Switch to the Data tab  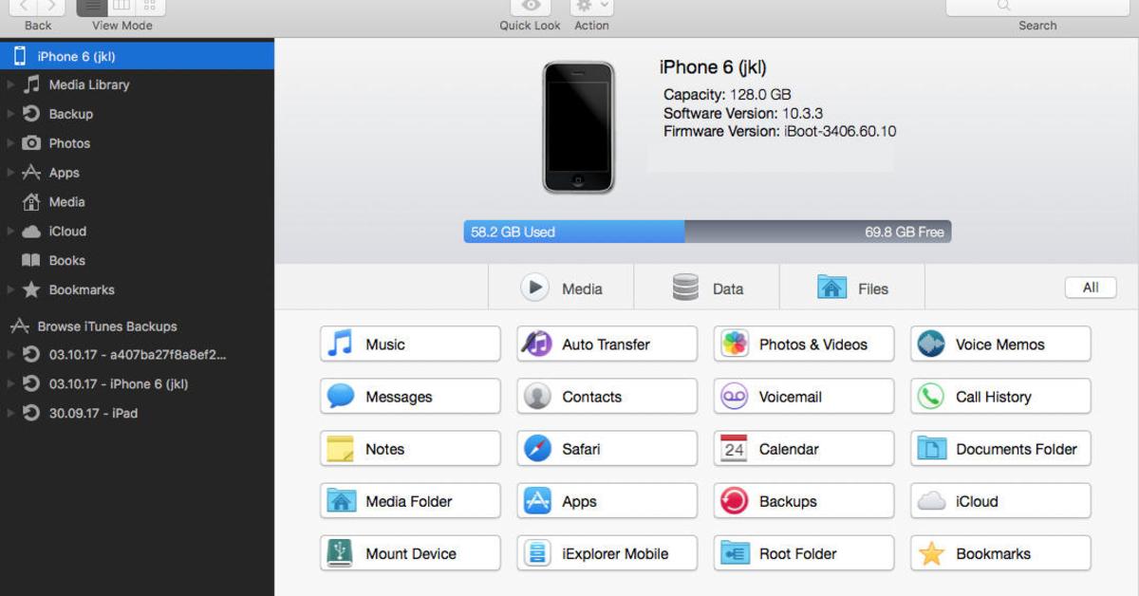[x=706, y=288]
